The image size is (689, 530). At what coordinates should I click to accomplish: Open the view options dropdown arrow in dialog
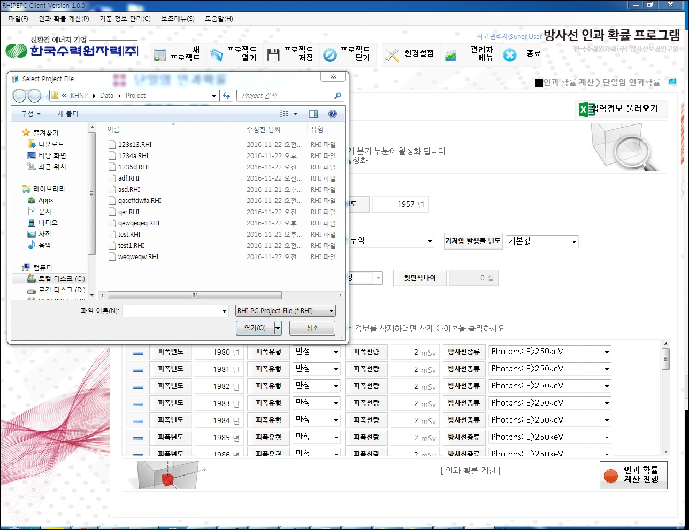[295, 114]
